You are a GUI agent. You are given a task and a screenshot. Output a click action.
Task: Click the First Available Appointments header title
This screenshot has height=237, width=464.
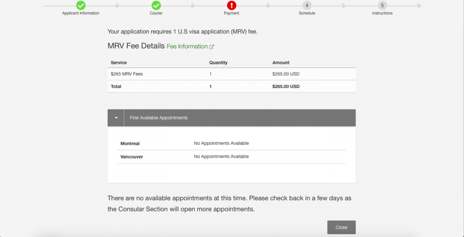click(x=159, y=118)
